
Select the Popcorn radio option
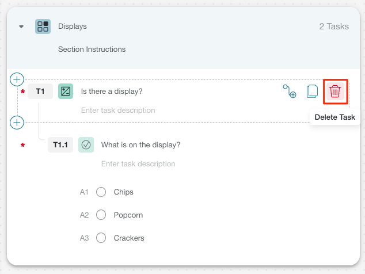pos(101,215)
